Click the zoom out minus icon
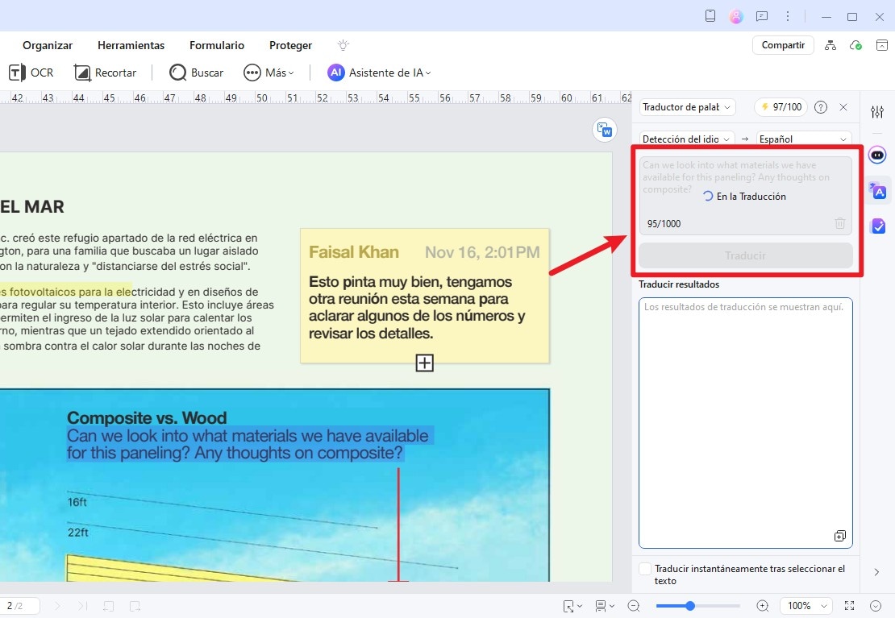 (x=634, y=606)
